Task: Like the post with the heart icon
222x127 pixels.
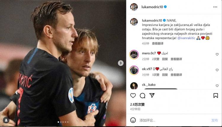Action: 133,96
